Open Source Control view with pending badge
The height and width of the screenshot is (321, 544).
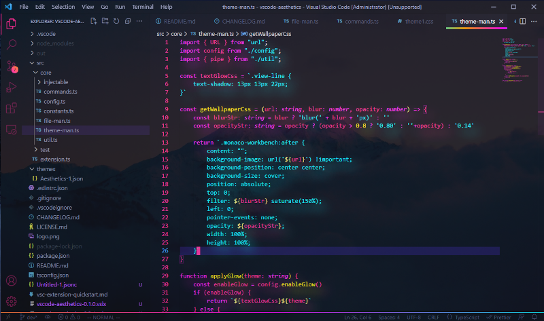[12, 66]
